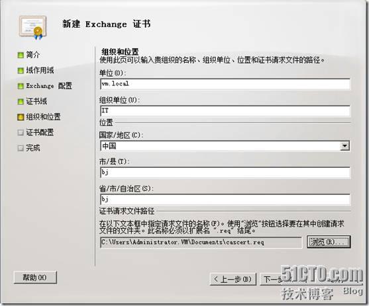Click the empty square beside 完成

(x=21, y=148)
